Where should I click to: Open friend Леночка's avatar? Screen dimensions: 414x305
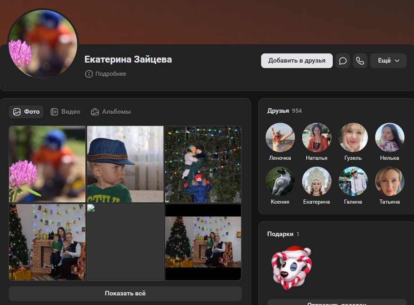pyautogui.click(x=280, y=137)
